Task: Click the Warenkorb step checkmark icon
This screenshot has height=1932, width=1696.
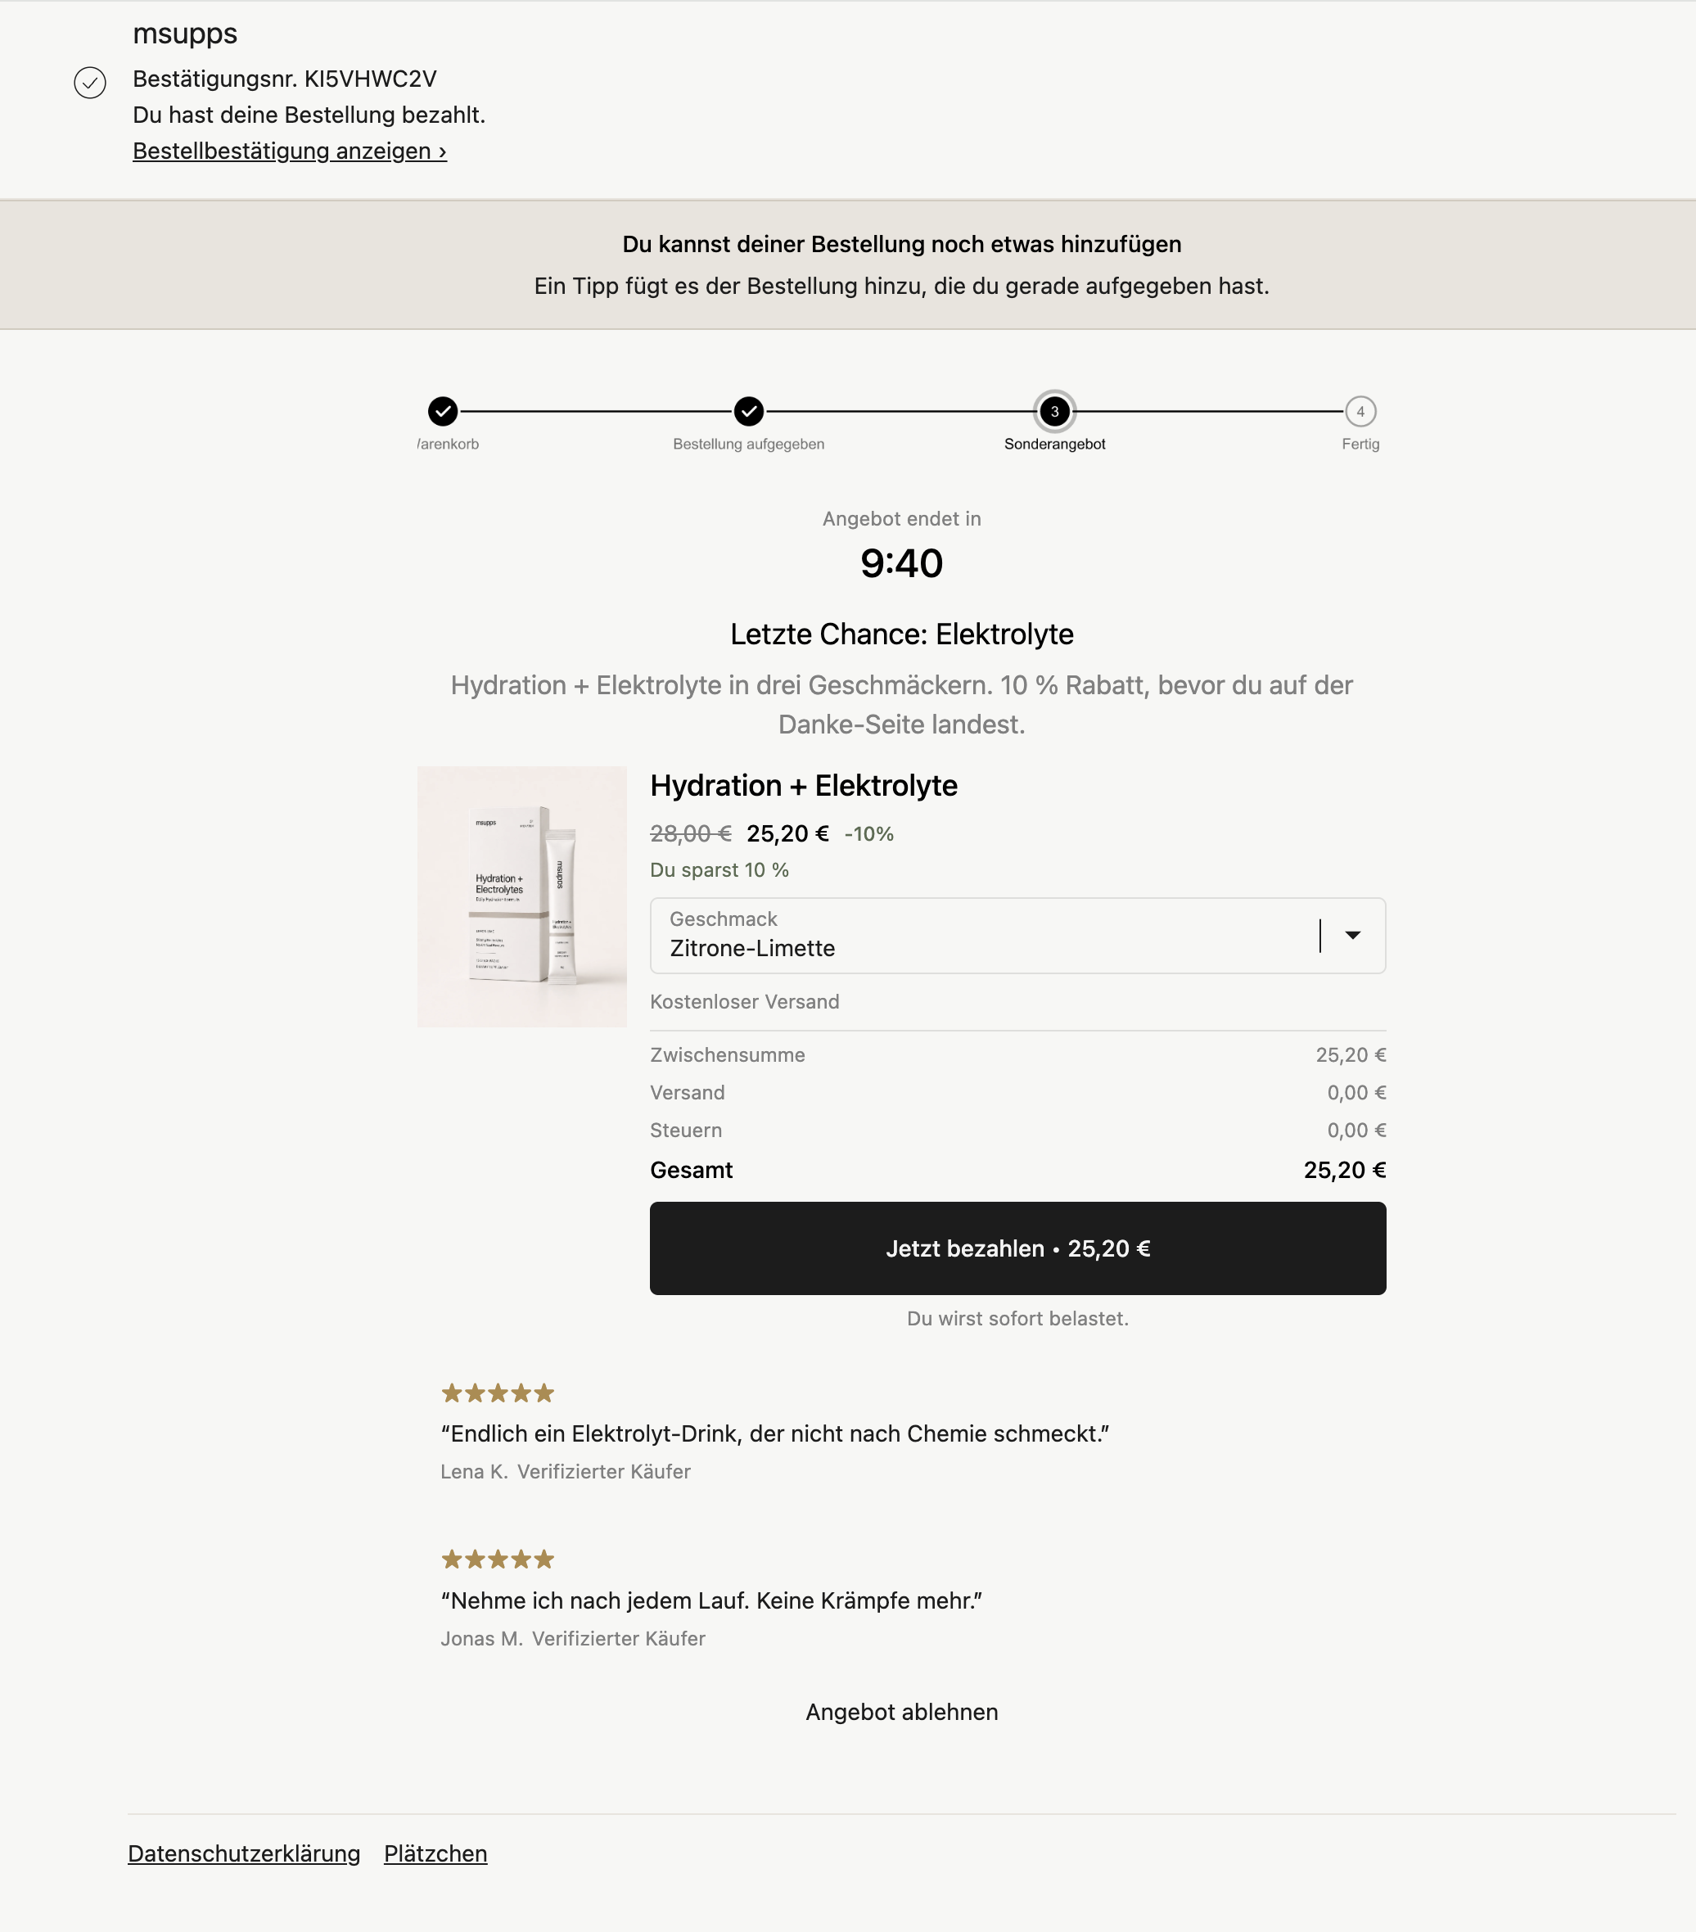Action: [443, 411]
